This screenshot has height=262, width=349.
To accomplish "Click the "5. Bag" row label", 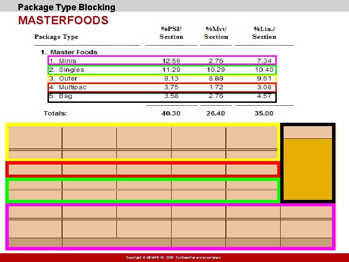I will (61, 96).
